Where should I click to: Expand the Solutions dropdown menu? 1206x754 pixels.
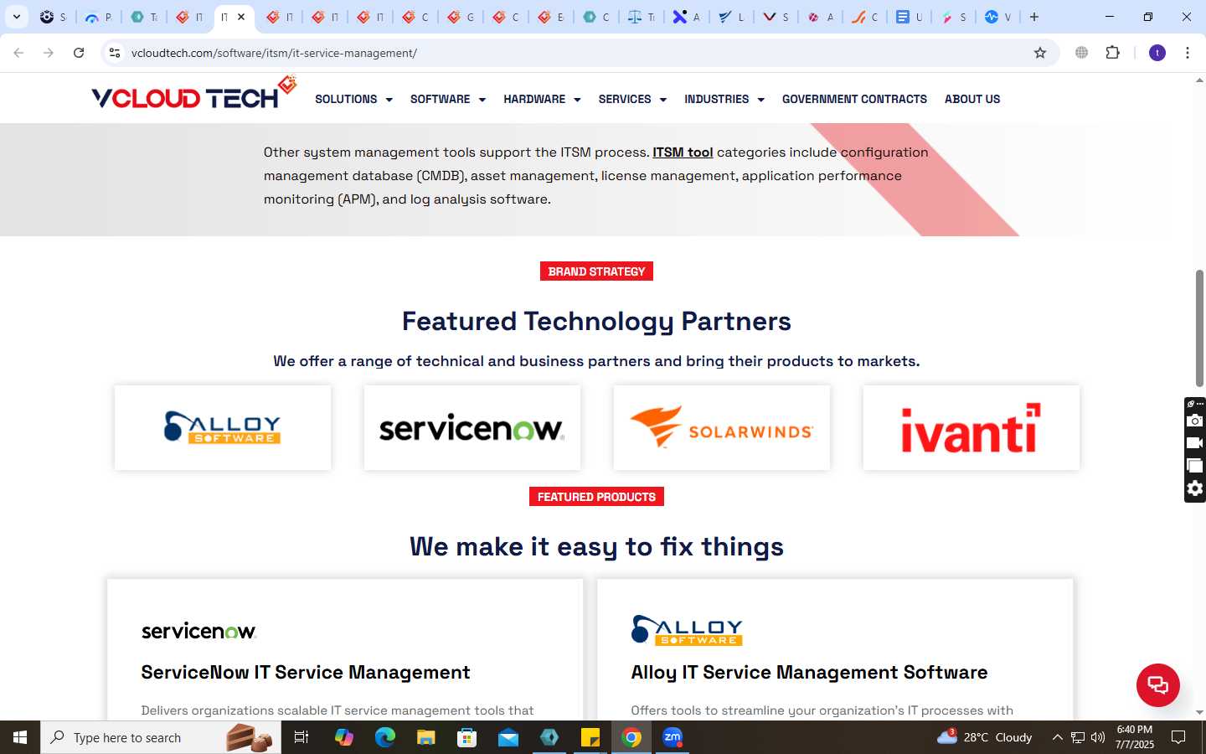coord(353,99)
